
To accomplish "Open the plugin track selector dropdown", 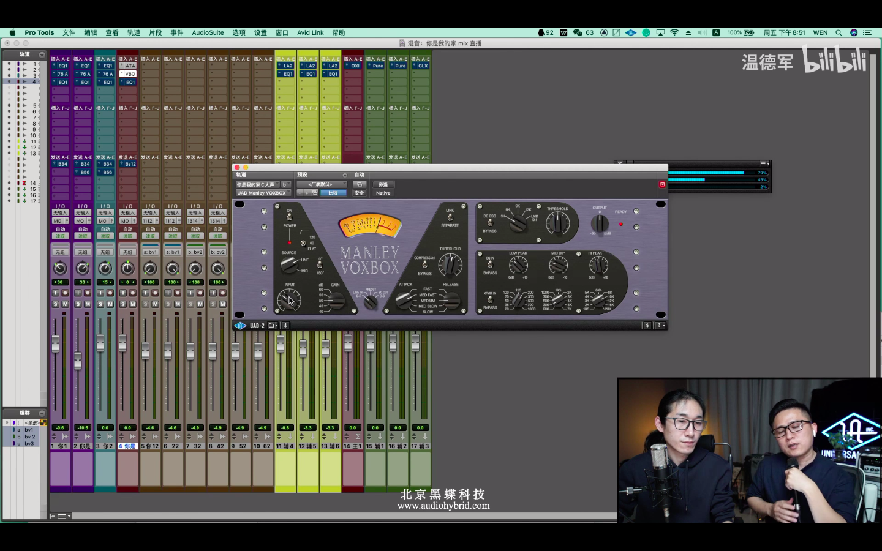I will click(258, 184).
